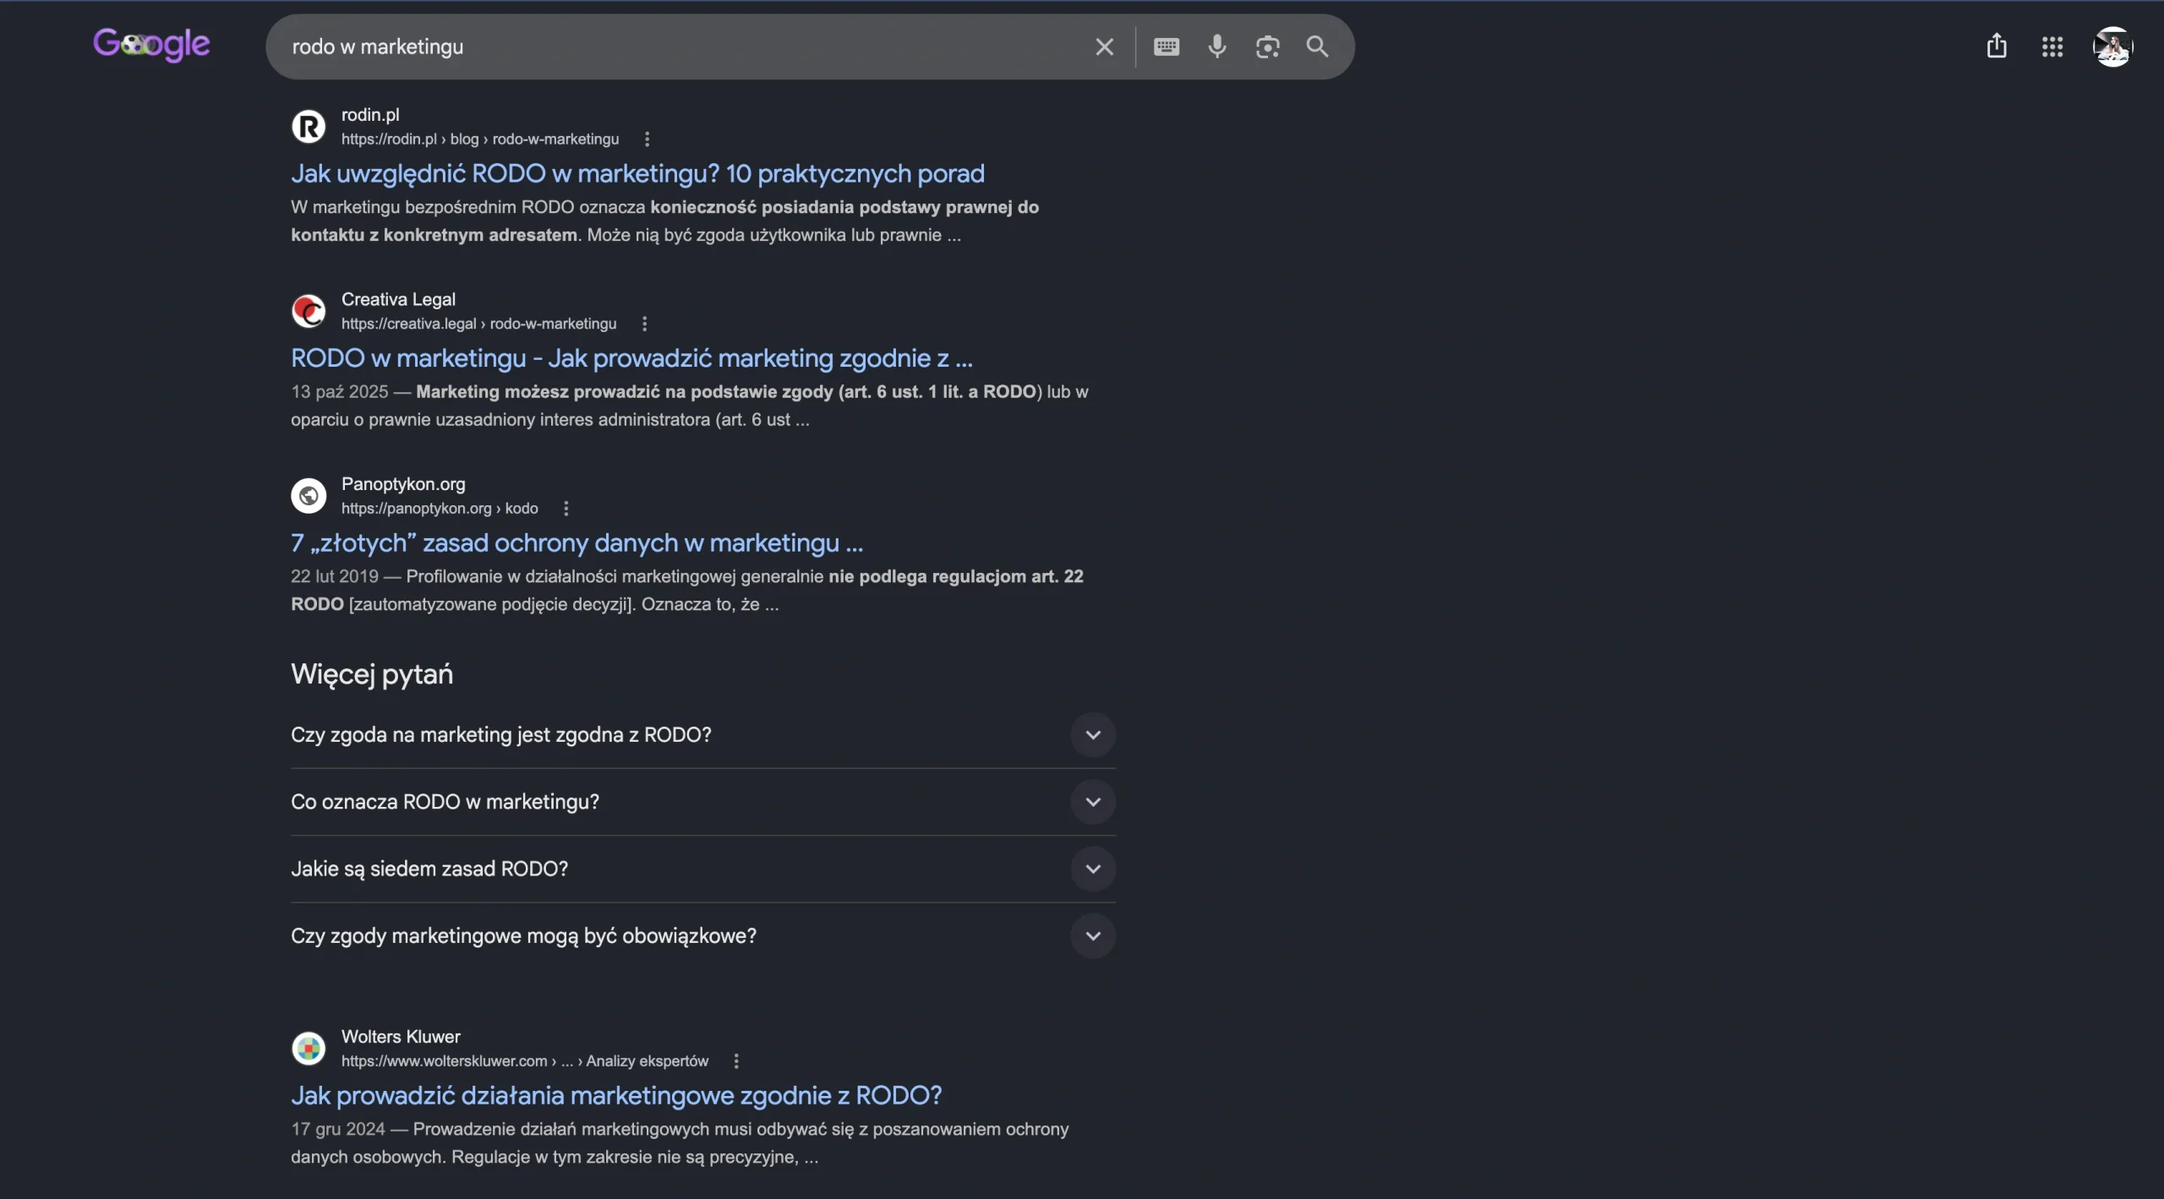Screen dimensions: 2164x1199
Task: Open more options for the rodin.pl result
Action: (x=647, y=139)
